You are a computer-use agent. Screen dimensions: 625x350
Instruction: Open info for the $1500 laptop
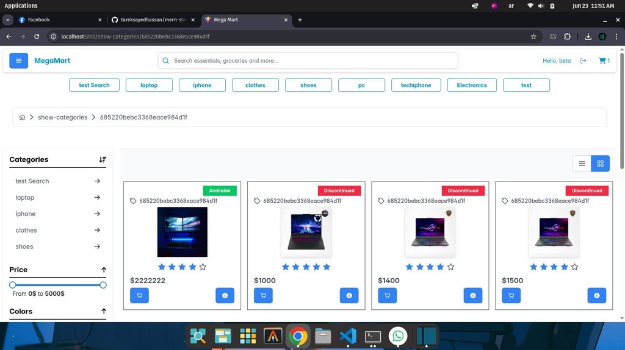(x=596, y=295)
